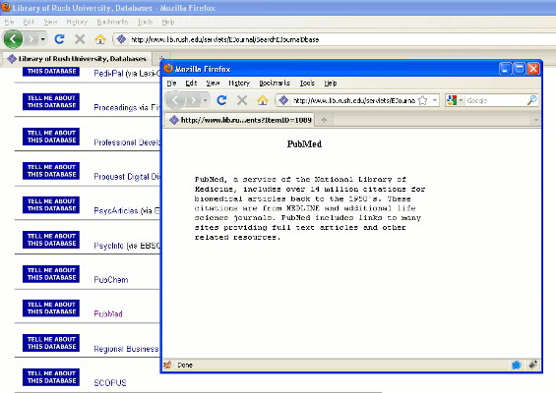Viewport: 556px width, 393px height.
Task: Open File menu in popup window
Action: [171, 84]
